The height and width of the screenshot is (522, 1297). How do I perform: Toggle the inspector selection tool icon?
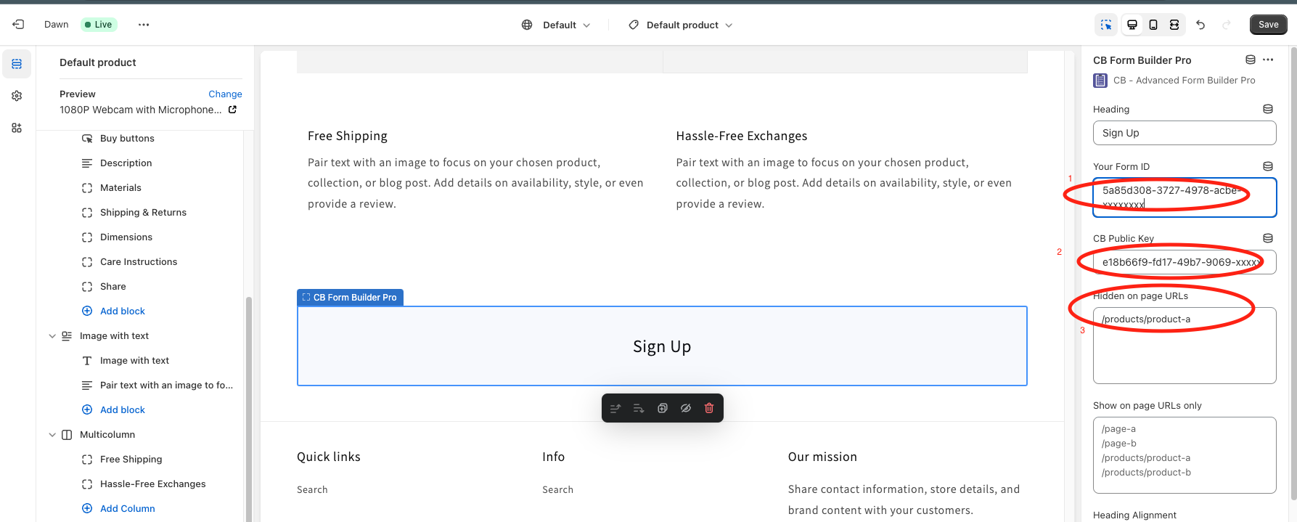pos(1106,25)
